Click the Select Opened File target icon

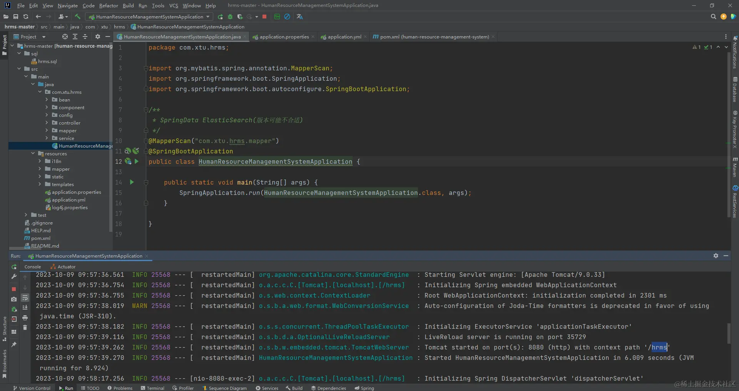65,37
